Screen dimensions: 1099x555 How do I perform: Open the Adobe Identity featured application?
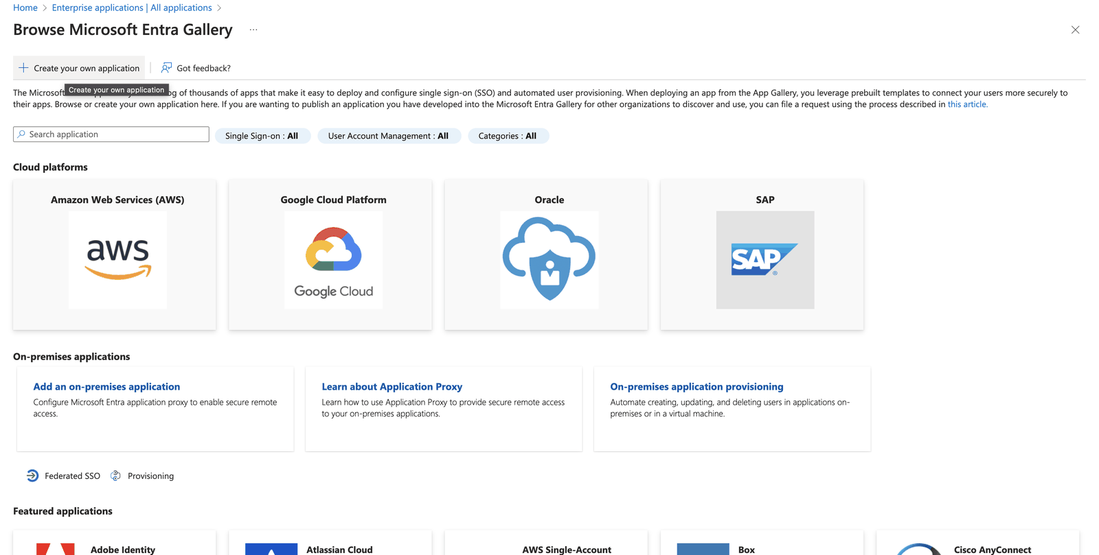coord(114,543)
